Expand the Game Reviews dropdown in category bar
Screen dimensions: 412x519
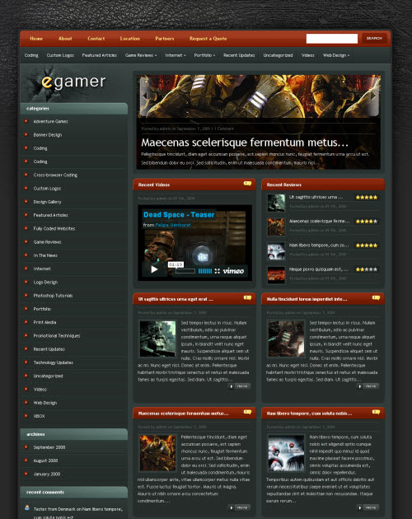pos(141,55)
